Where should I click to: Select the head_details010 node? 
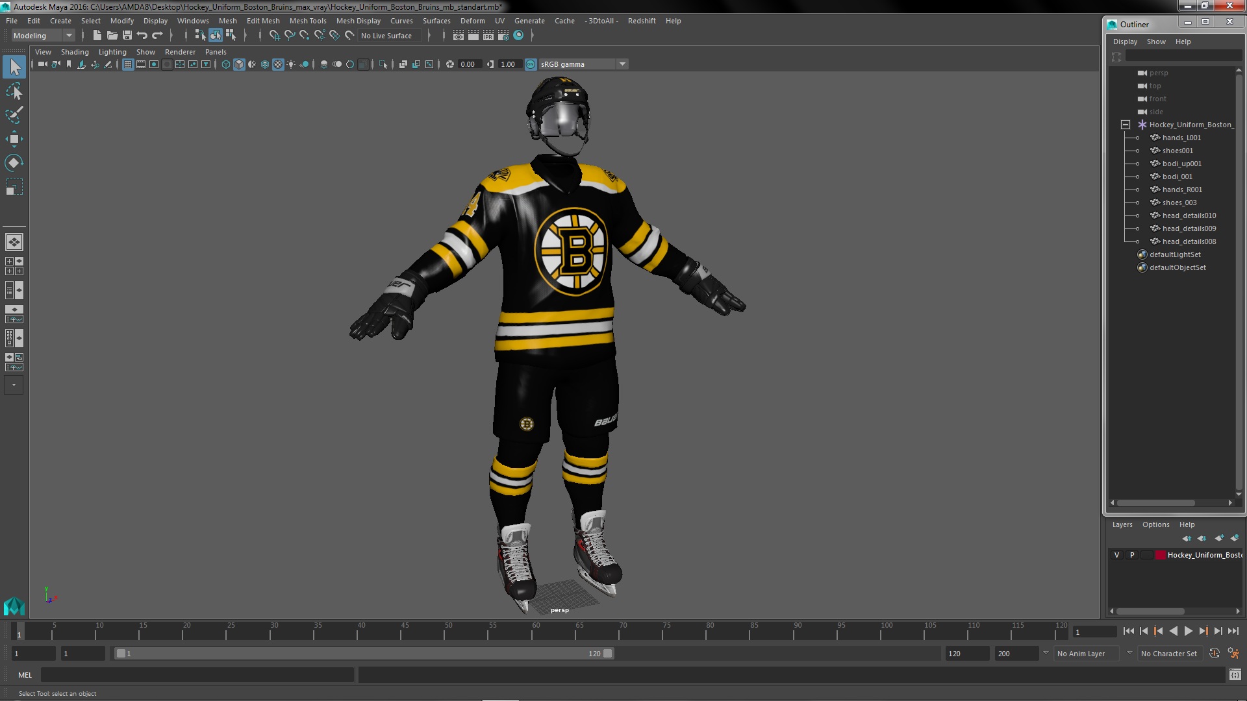click(x=1189, y=215)
